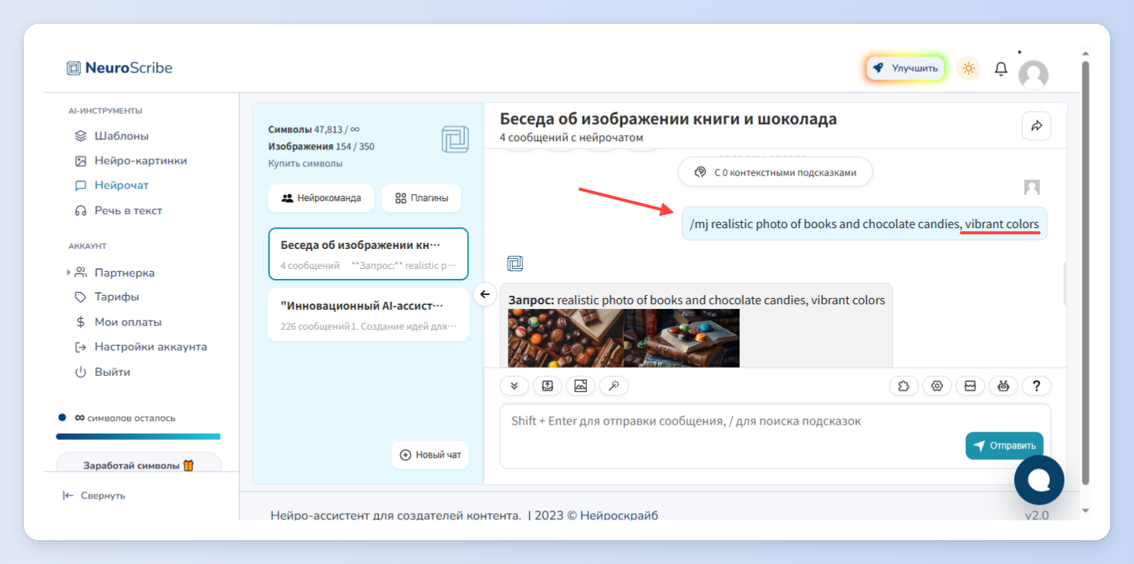Open the user avatar menu
Image resolution: width=1134 pixels, height=564 pixels.
[x=1033, y=75]
